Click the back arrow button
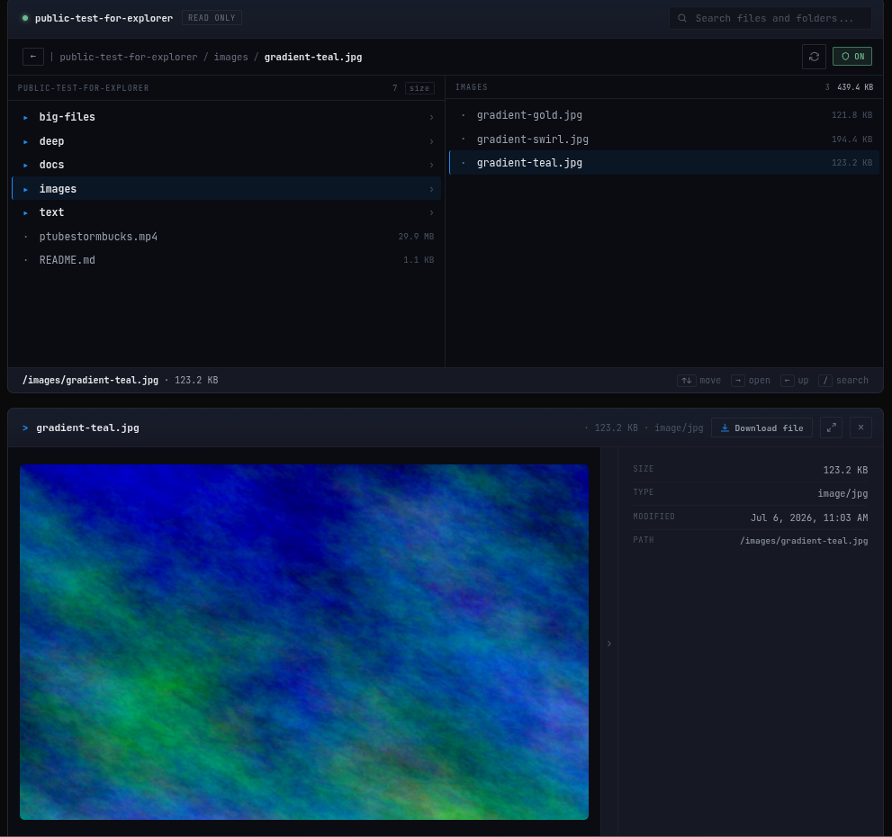This screenshot has width=892, height=837. [33, 57]
